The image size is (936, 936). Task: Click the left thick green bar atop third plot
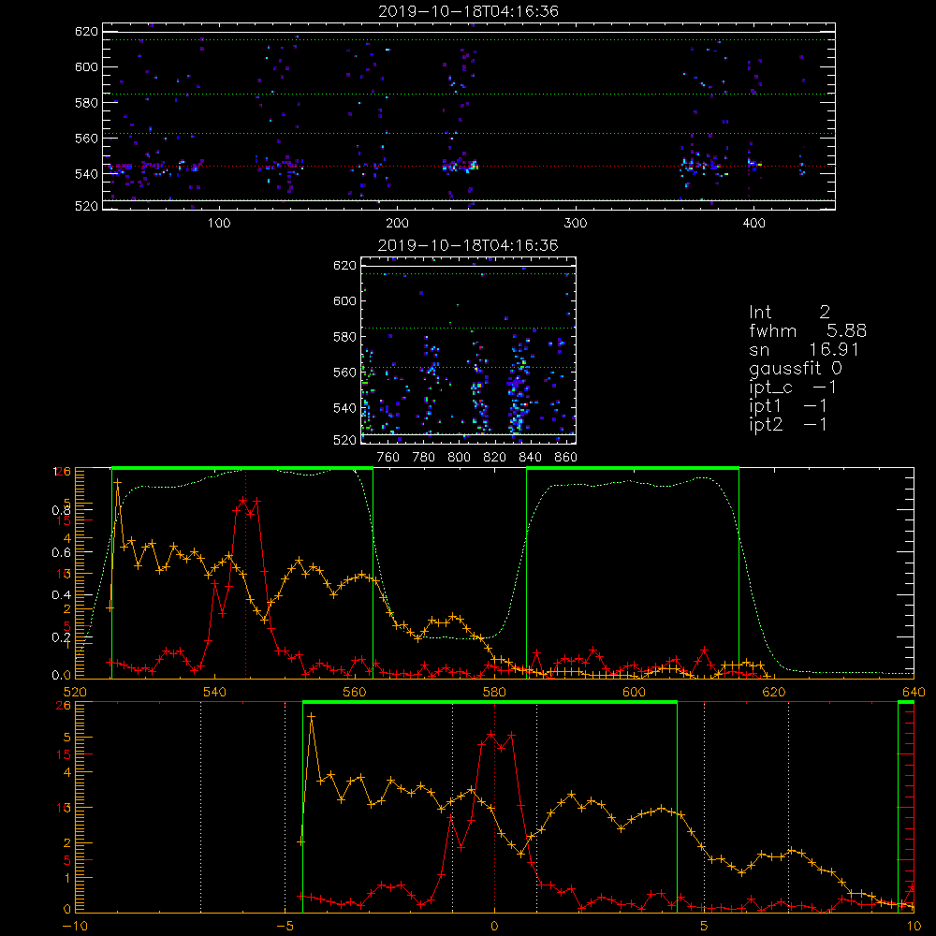242,468
